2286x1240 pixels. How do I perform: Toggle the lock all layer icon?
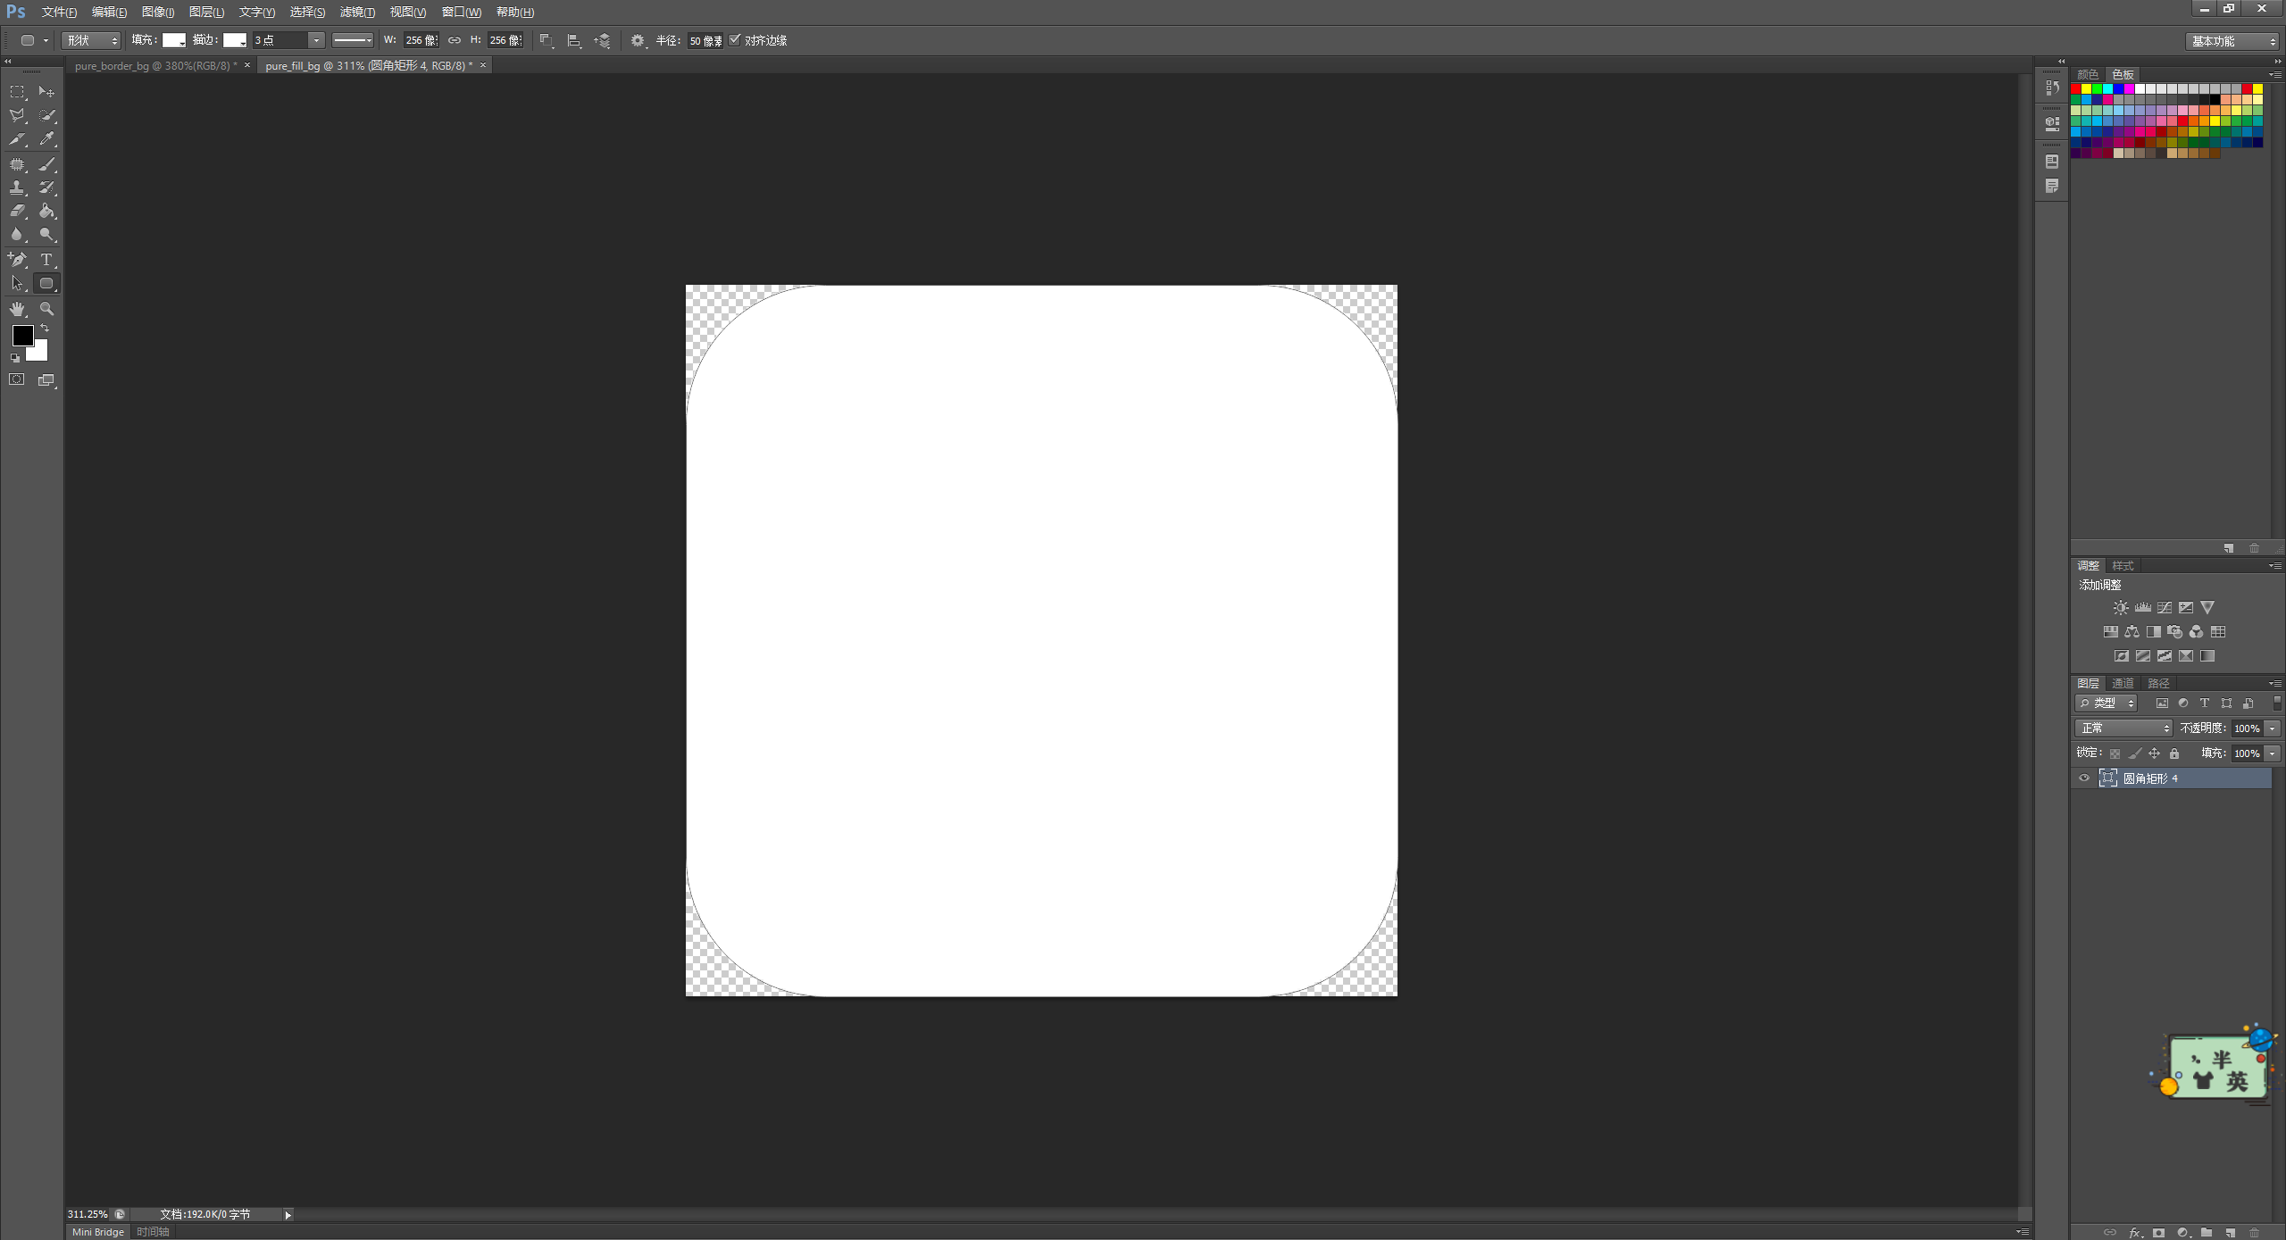point(2174,753)
